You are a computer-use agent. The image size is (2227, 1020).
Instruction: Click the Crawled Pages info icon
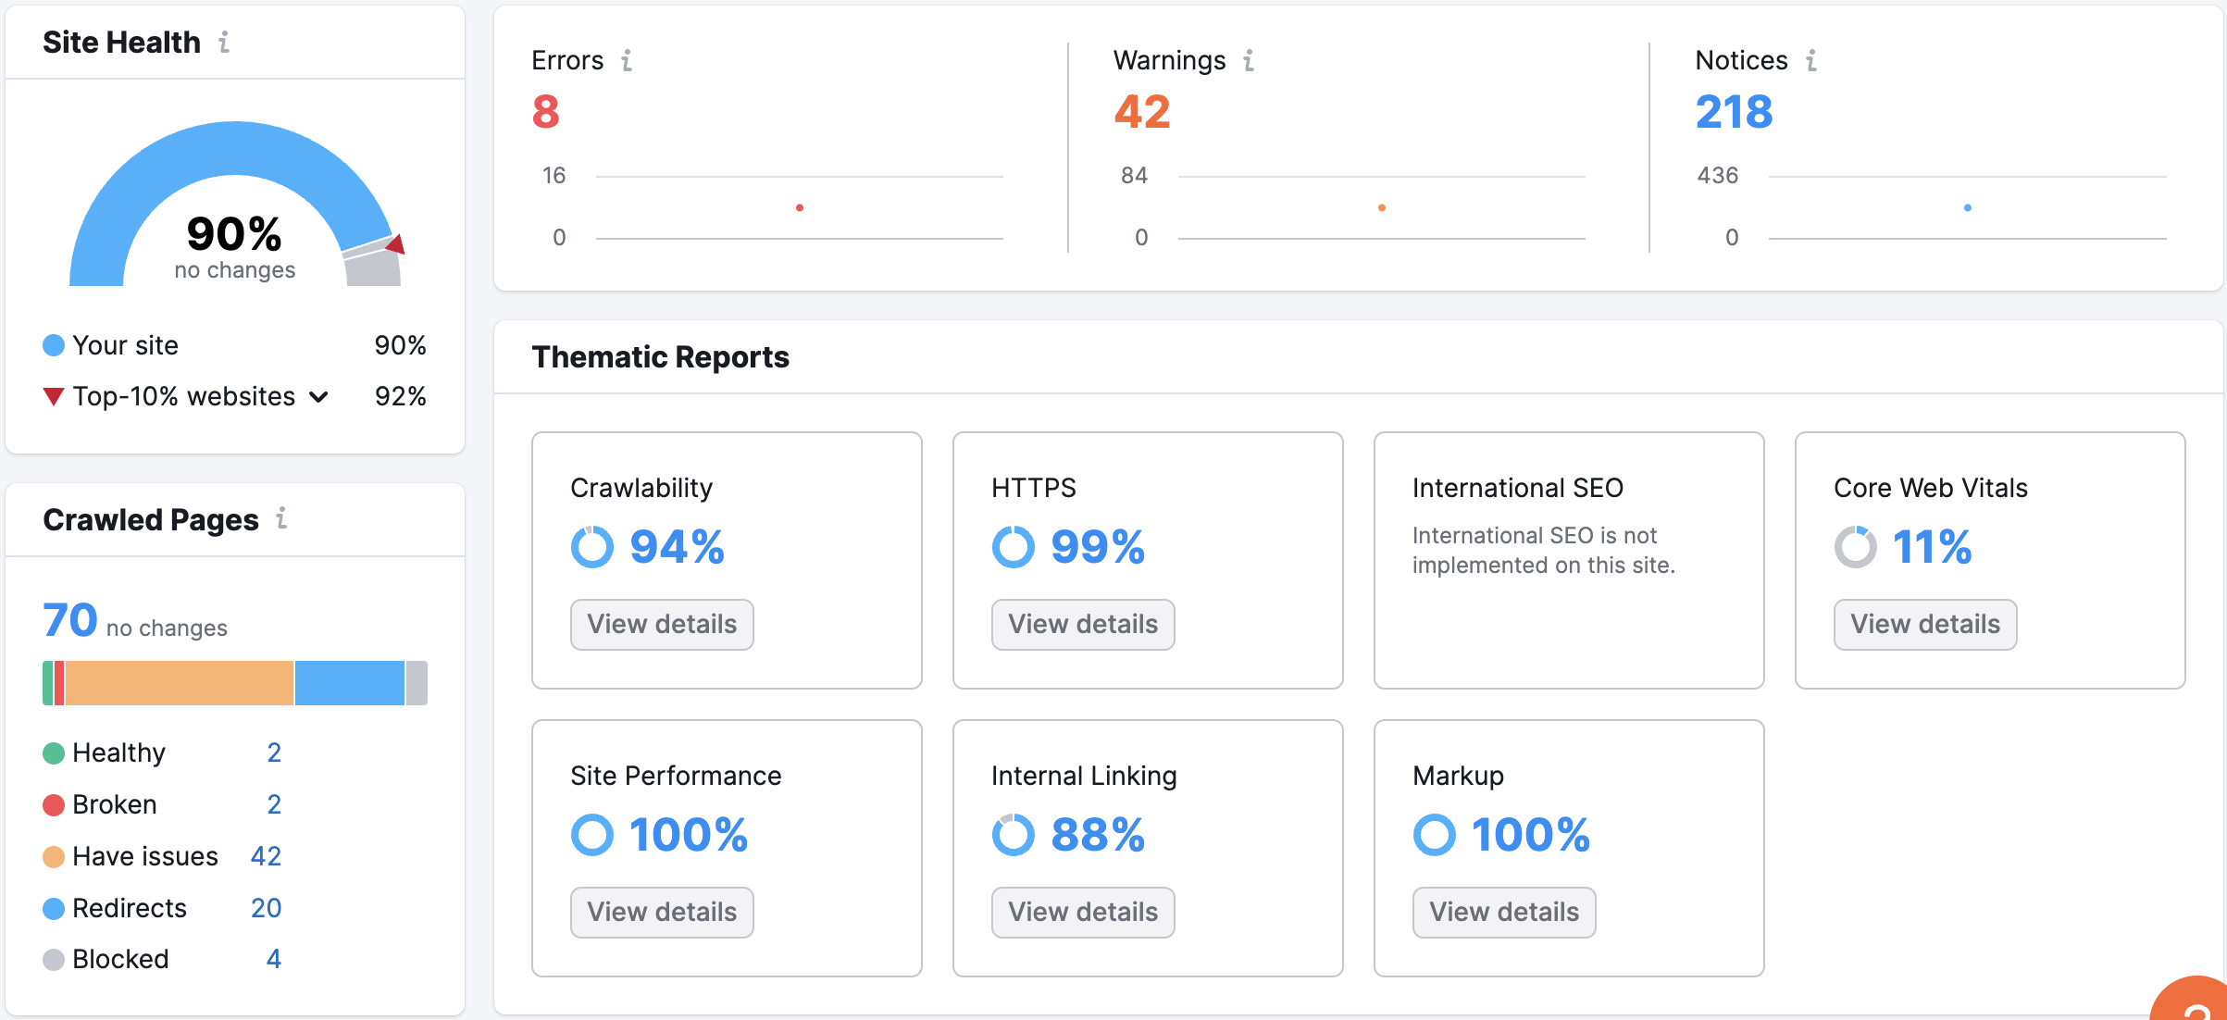click(281, 518)
